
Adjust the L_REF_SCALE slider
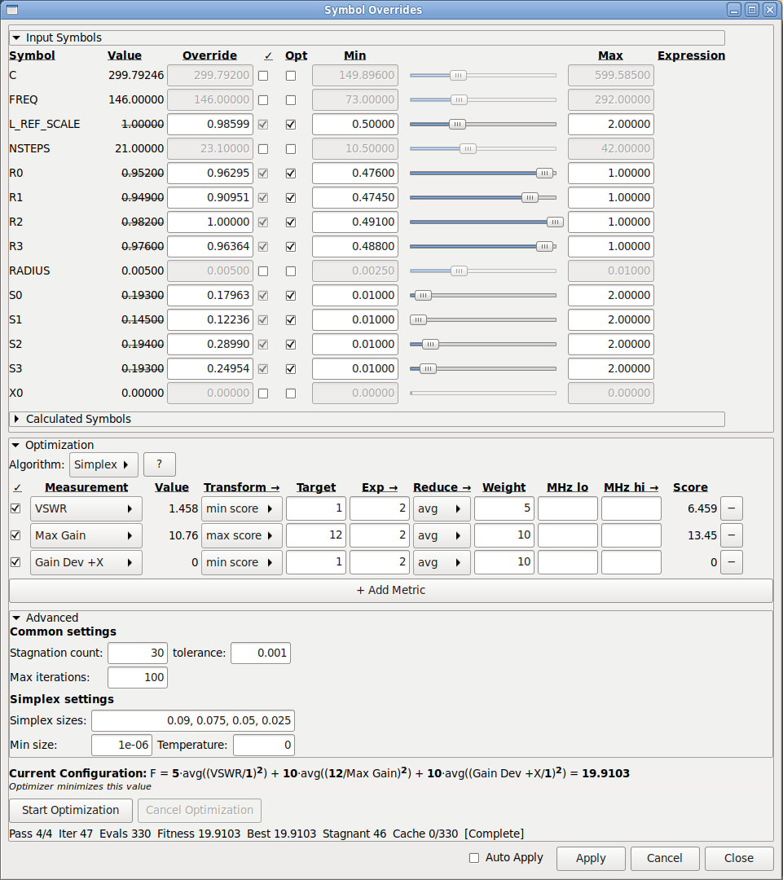click(x=458, y=124)
